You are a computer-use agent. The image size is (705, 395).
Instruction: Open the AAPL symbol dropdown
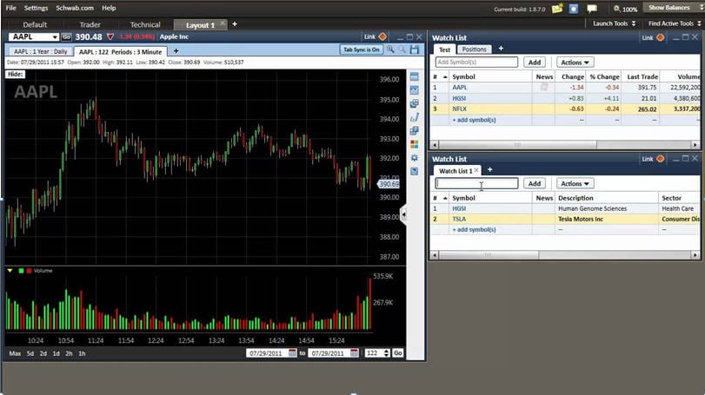tap(55, 37)
